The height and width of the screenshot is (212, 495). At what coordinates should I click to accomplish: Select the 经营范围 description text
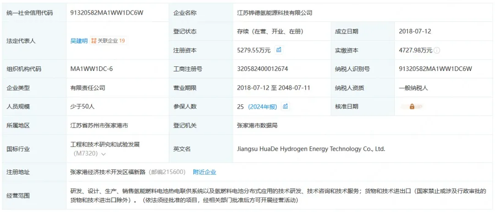click(278, 195)
